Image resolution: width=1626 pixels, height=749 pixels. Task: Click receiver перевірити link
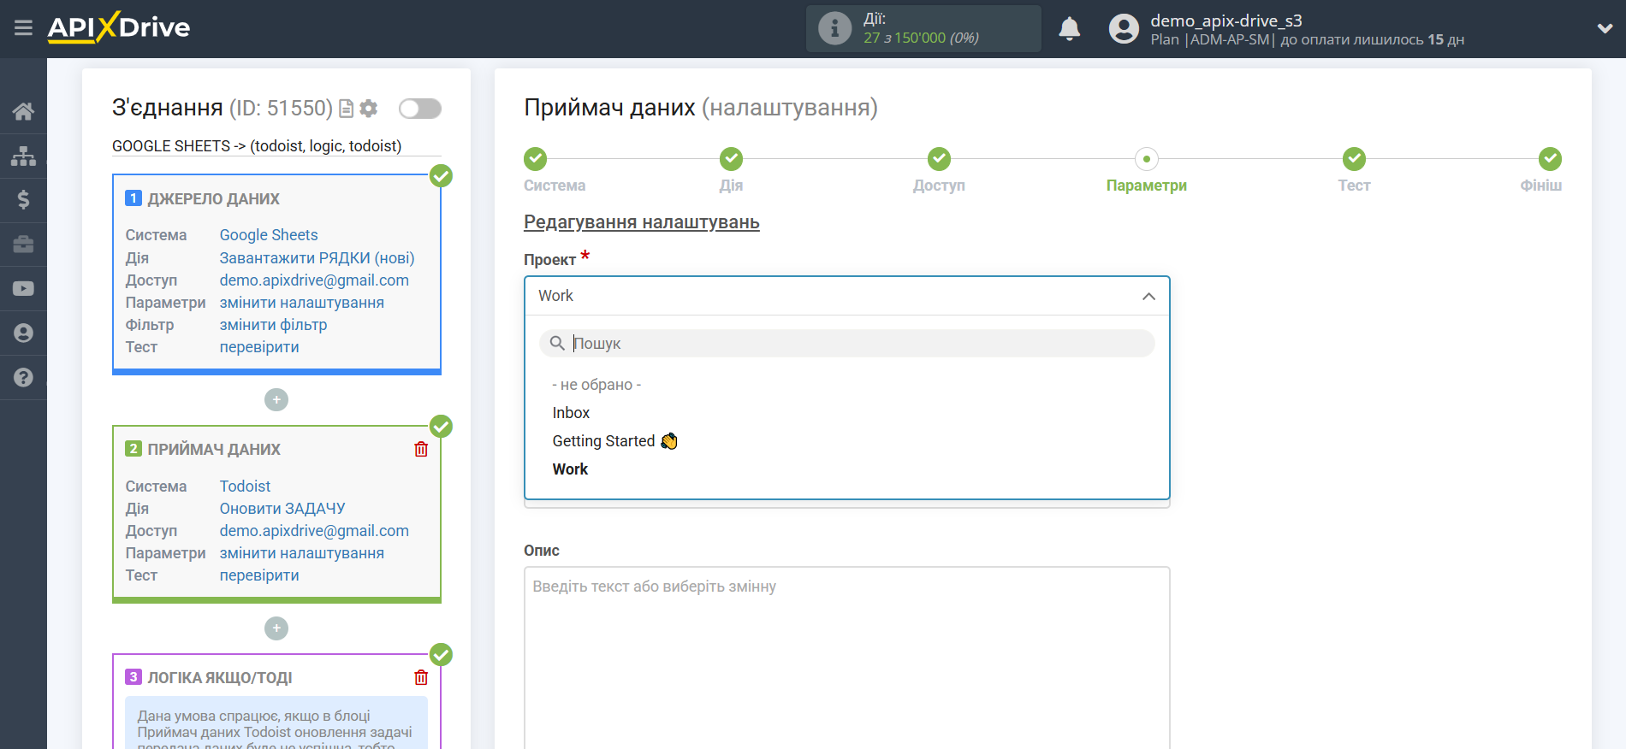tap(259, 575)
